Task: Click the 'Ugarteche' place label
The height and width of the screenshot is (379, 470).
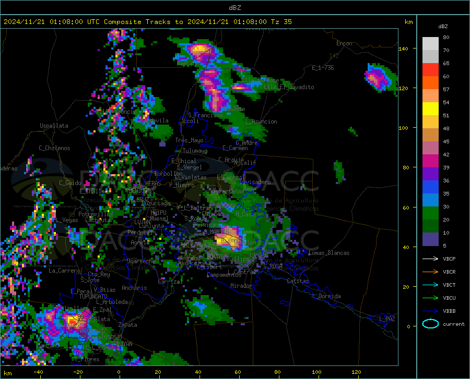Action: click(141, 261)
